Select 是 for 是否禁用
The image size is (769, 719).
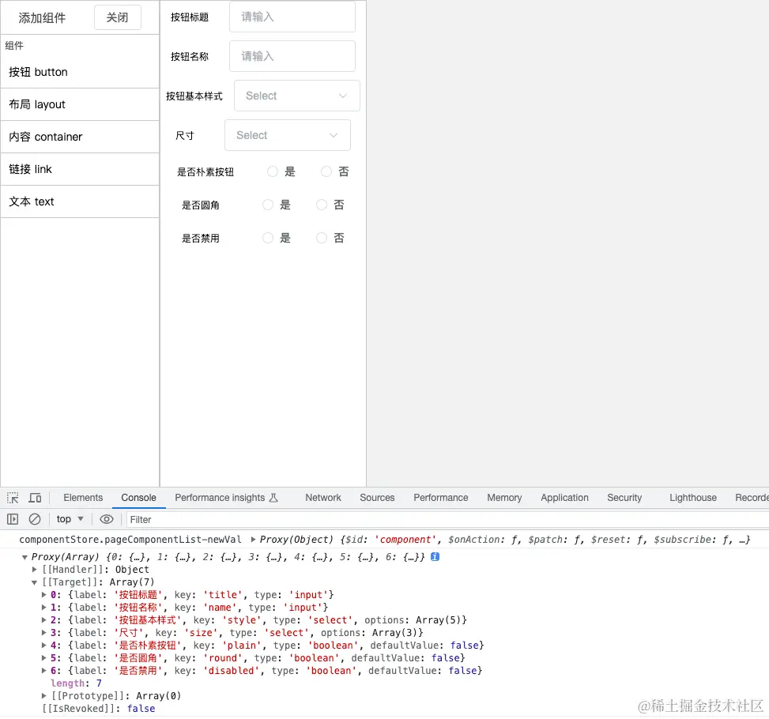point(268,238)
